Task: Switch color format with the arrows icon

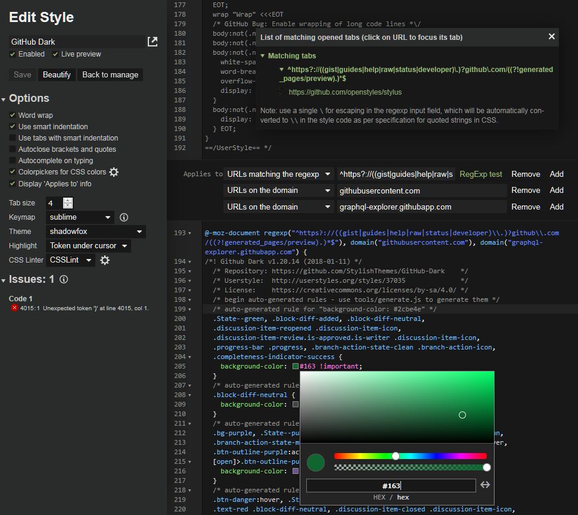Action: (485, 485)
